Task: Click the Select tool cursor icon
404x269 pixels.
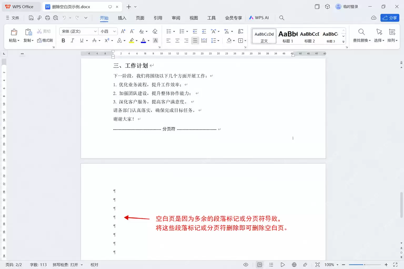Action: click(x=379, y=32)
